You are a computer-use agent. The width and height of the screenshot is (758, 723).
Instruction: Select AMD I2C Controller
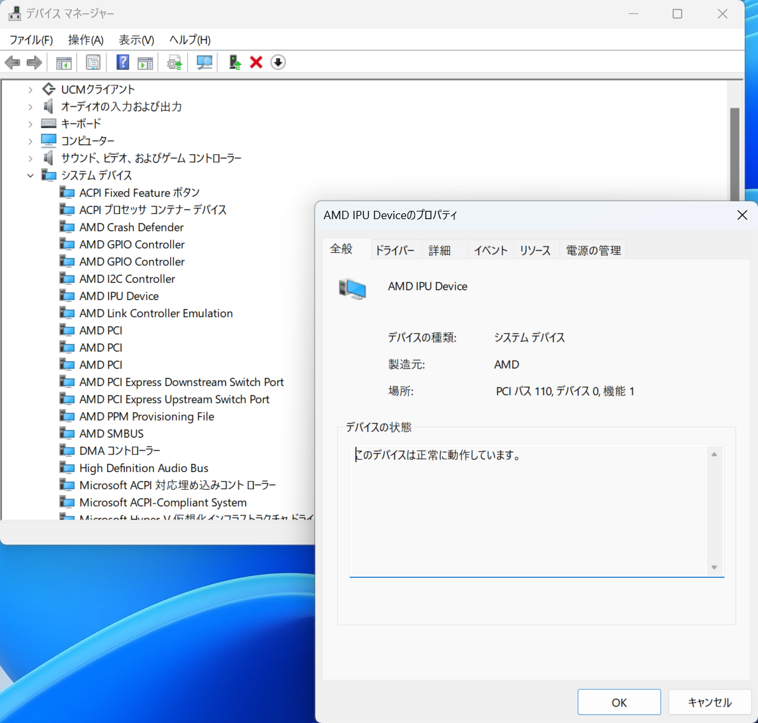tap(127, 279)
